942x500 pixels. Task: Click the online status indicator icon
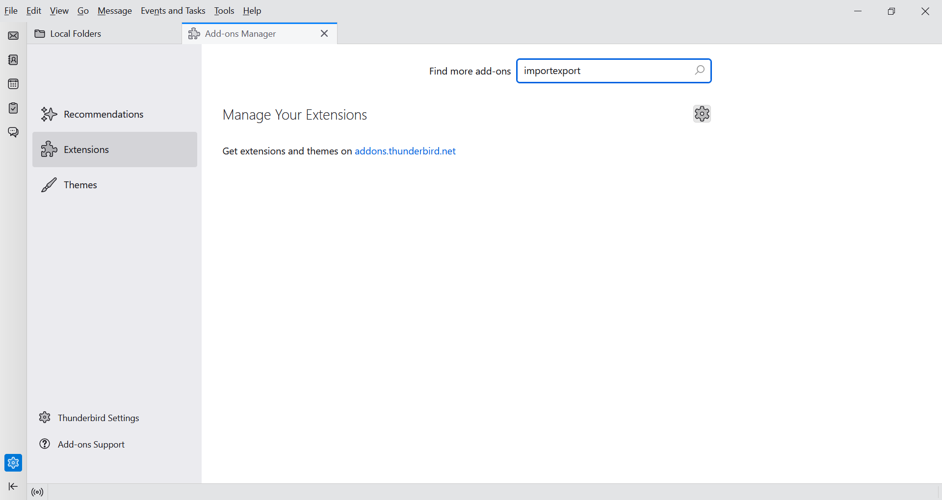[x=37, y=492]
